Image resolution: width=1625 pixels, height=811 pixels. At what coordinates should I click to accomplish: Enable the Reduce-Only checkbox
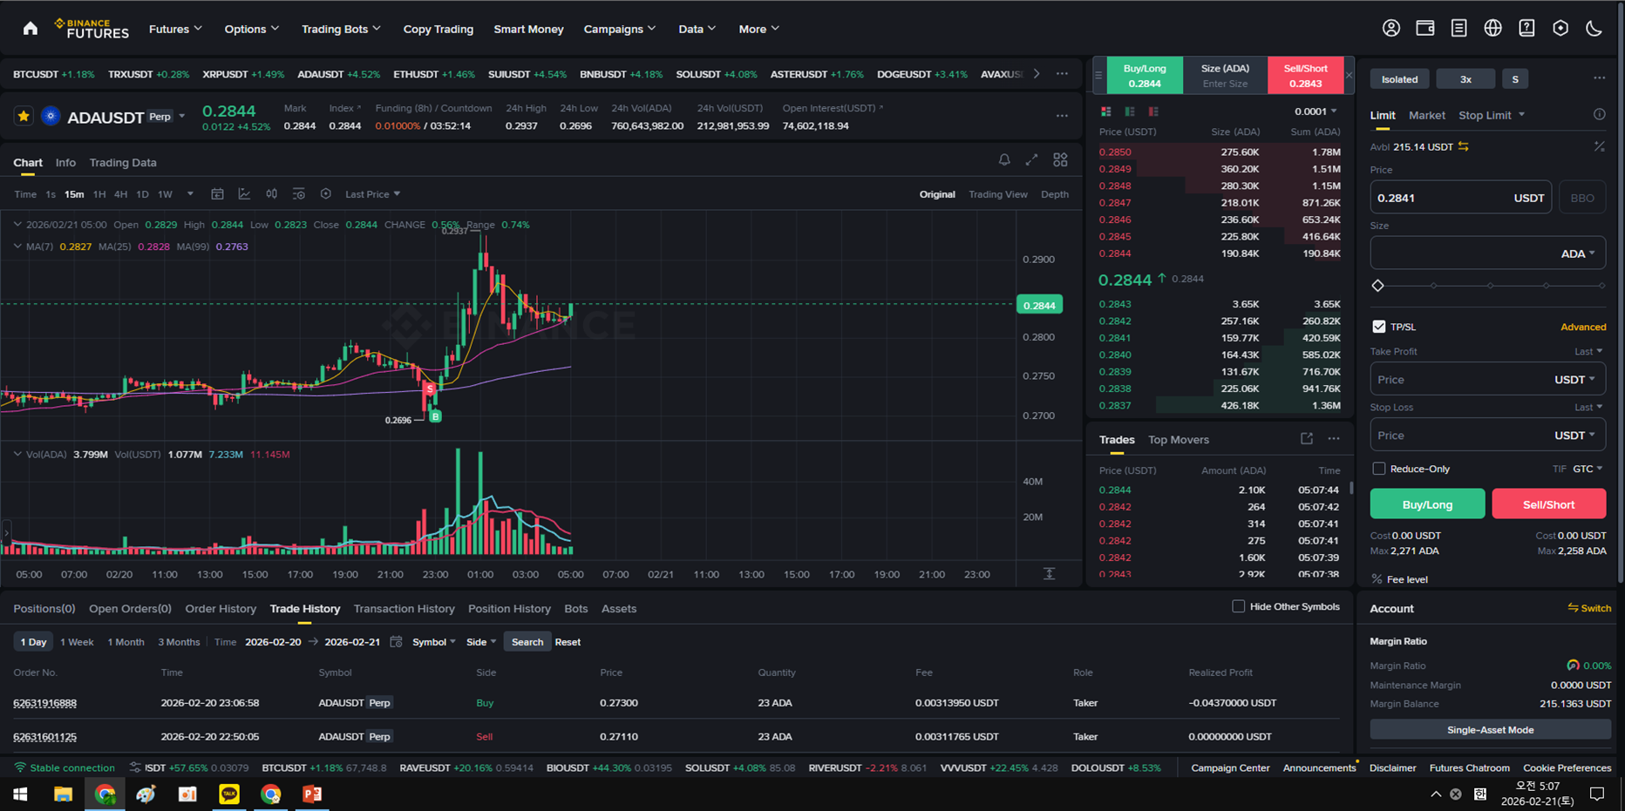point(1378,469)
